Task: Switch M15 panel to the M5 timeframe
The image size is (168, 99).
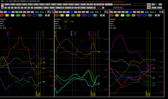Action: [x=5, y=12]
